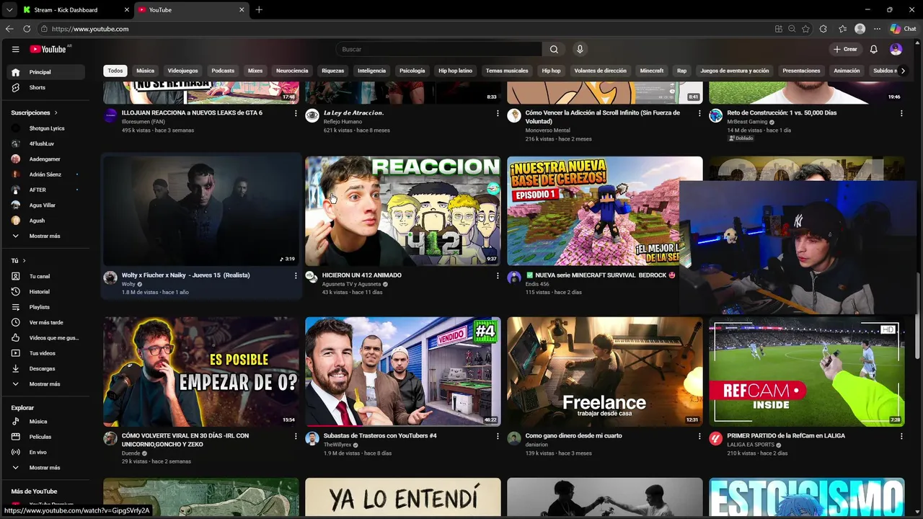
Task: Select the Música filter chip
Action: 146,71
